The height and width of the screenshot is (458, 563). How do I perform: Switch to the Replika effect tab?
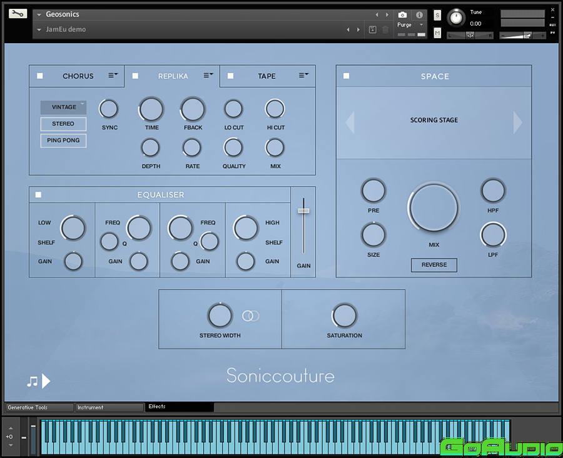(173, 76)
